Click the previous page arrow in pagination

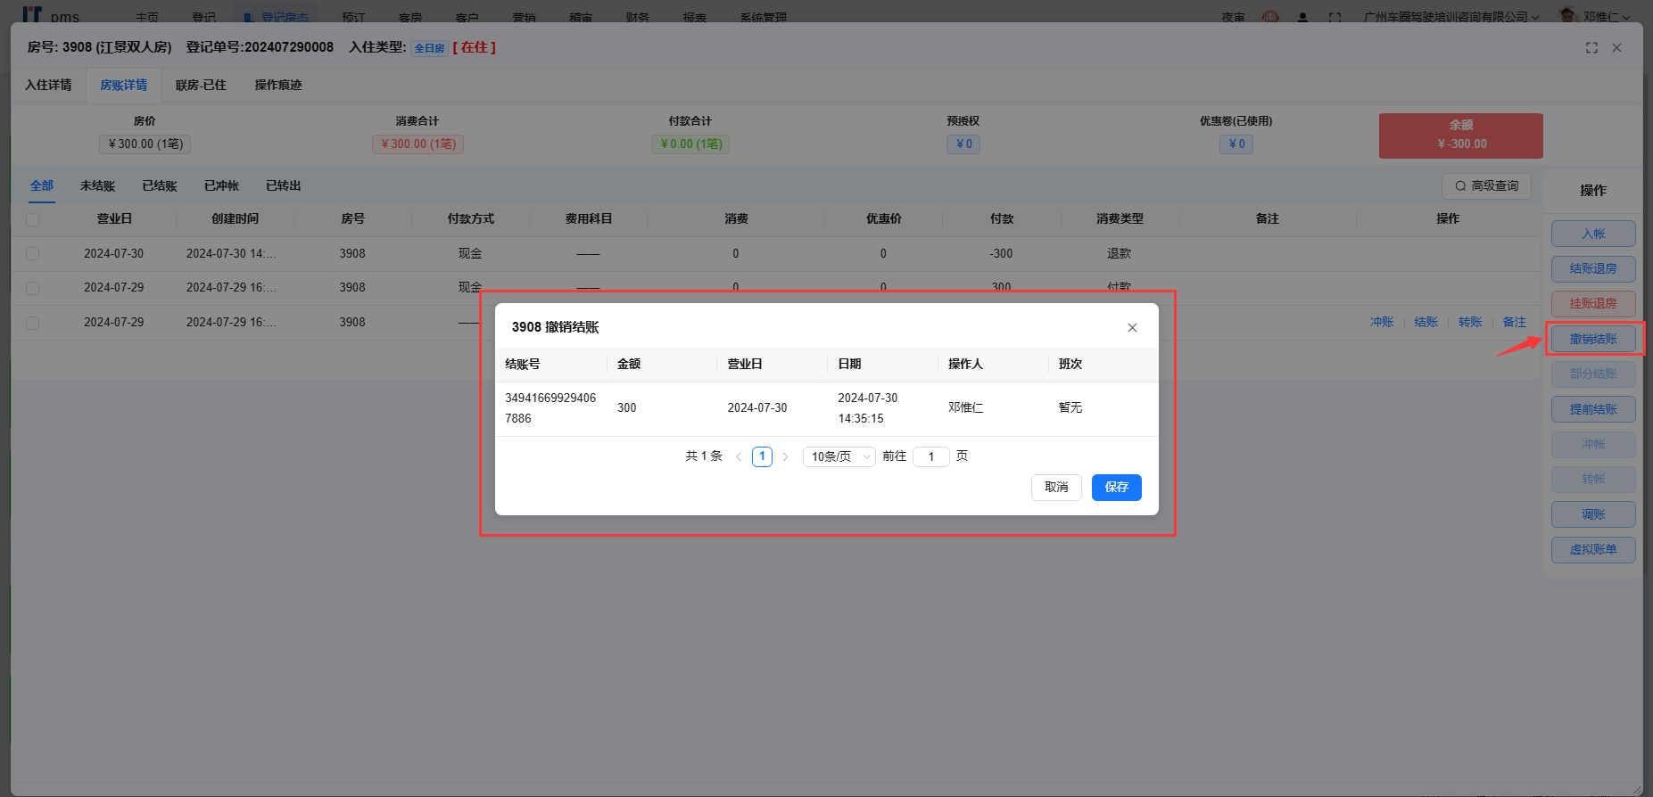coord(739,457)
